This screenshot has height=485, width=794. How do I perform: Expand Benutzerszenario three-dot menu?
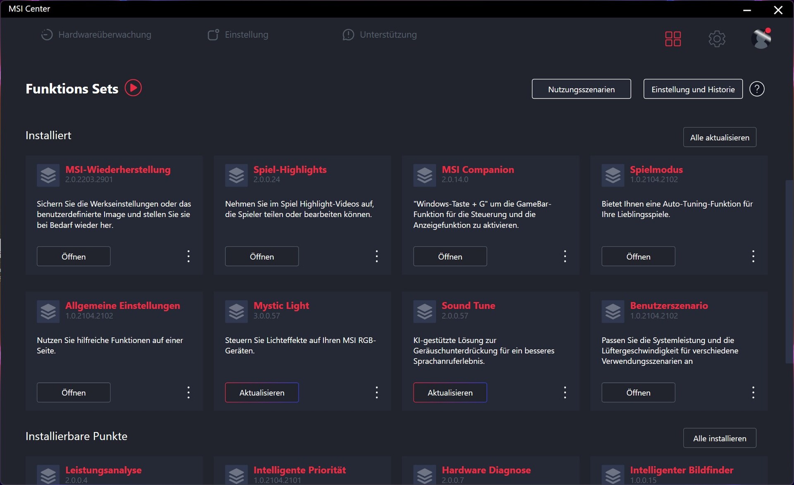(753, 392)
